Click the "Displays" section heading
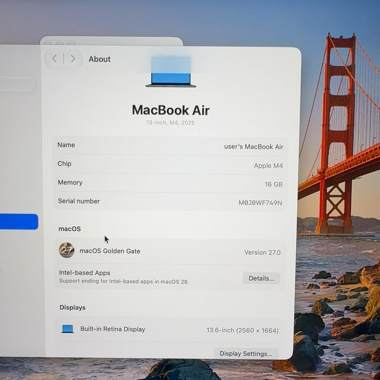Viewport: 380px width, 380px height. pos(73,307)
